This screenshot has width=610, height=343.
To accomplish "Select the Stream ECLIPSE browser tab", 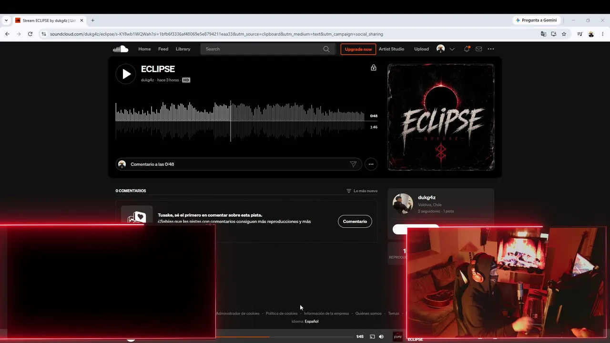I will tap(49, 20).
